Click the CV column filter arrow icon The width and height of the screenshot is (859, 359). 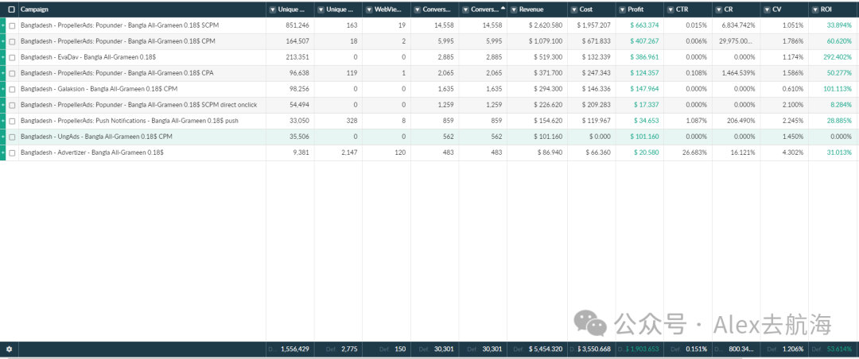click(x=767, y=10)
